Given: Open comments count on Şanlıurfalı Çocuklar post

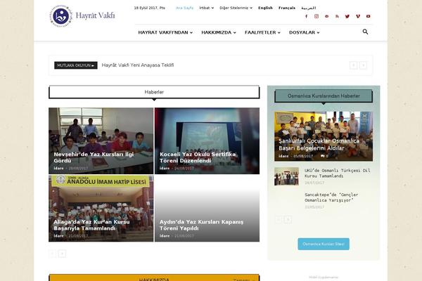Looking at the screenshot, I should click(324, 156).
